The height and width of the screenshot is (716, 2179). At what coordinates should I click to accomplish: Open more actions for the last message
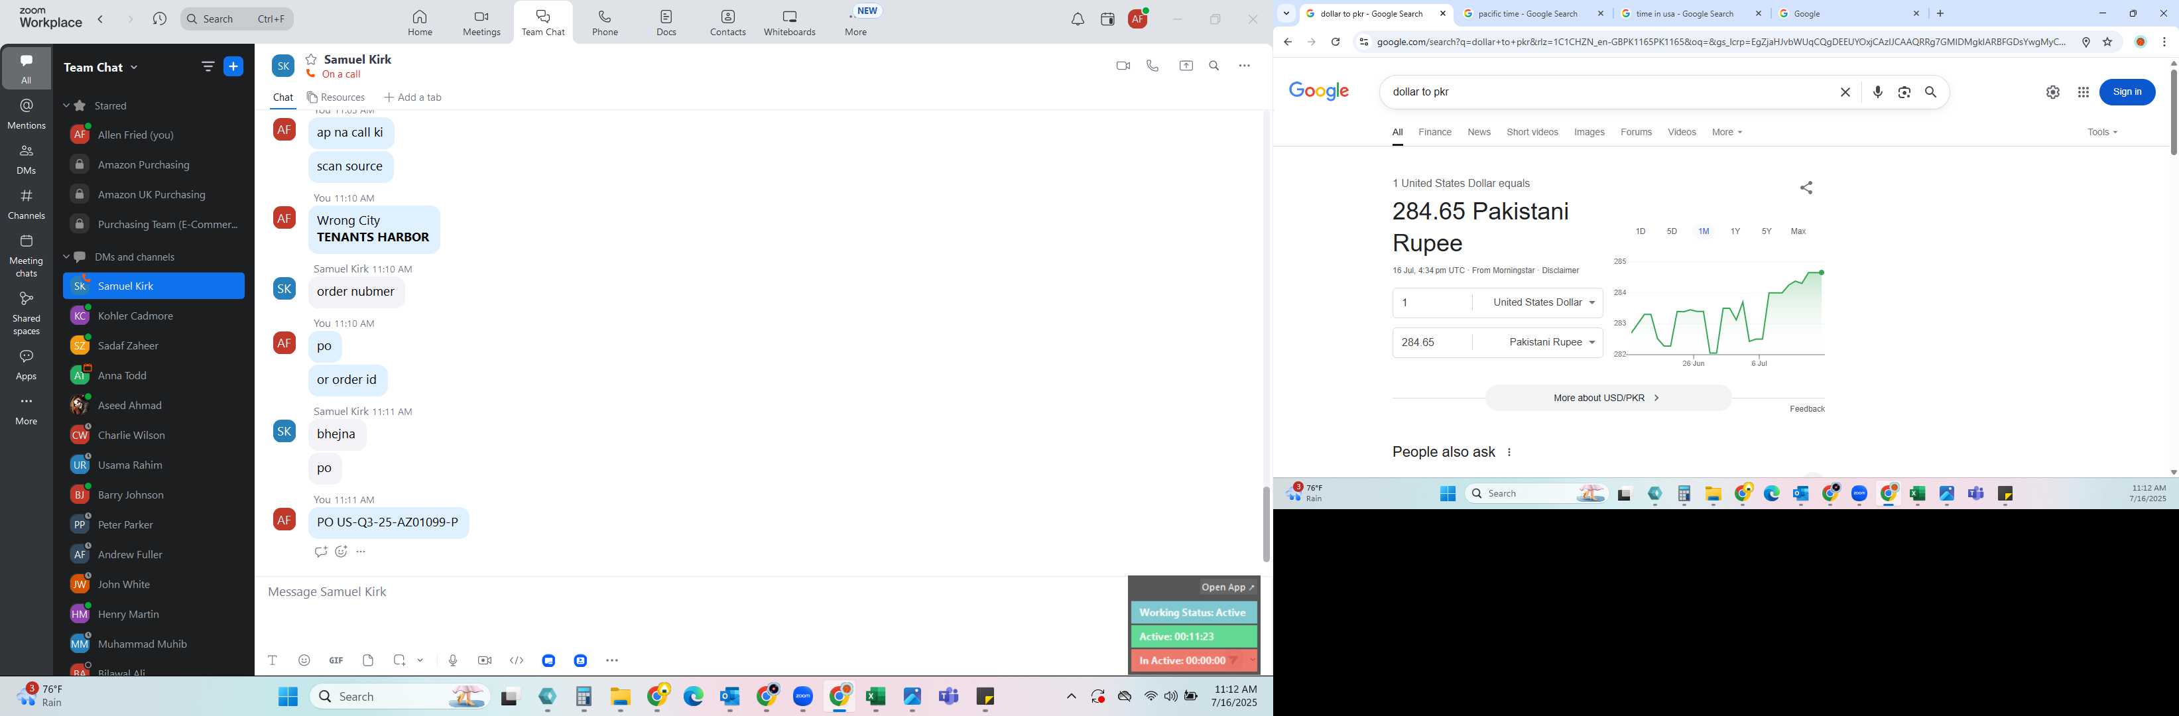tap(361, 552)
